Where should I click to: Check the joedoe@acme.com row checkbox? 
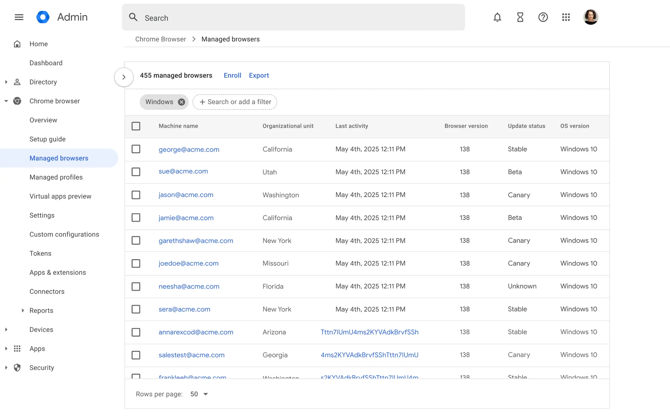click(x=136, y=263)
